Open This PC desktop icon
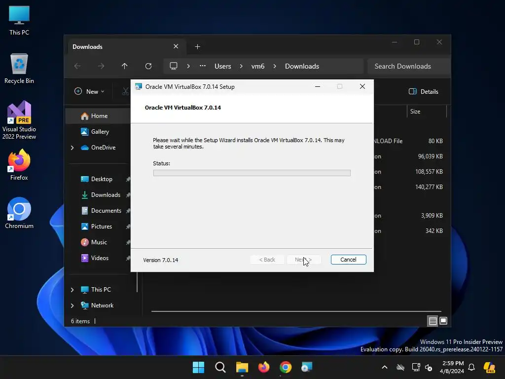505x379 pixels. click(19, 20)
